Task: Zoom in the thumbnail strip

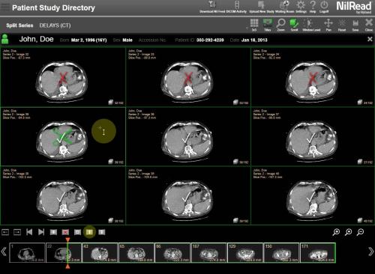Action: click(336, 232)
